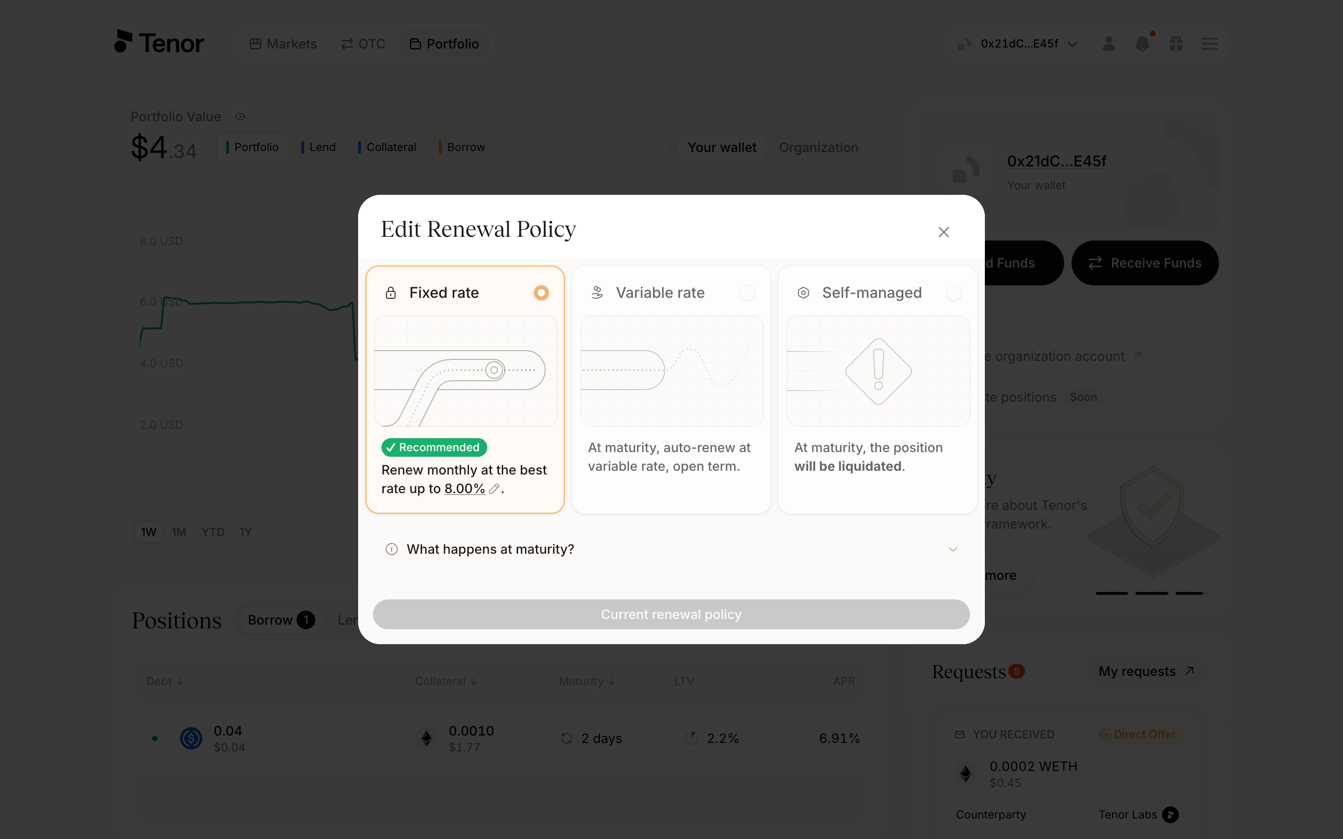This screenshot has width=1343, height=839.
Task: Select the Variable rate radio option
Action: (x=748, y=292)
